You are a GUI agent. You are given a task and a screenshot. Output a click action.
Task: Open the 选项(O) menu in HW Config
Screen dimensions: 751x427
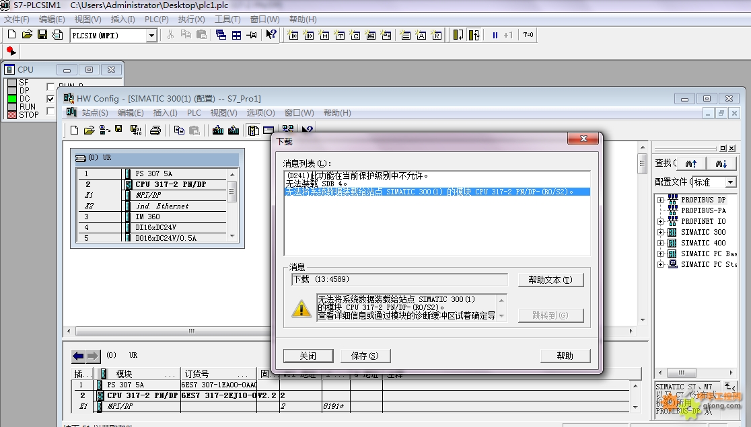(x=260, y=112)
